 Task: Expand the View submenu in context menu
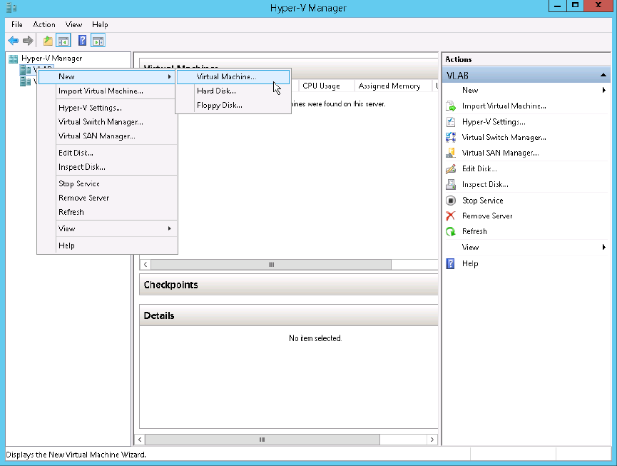[106, 228]
